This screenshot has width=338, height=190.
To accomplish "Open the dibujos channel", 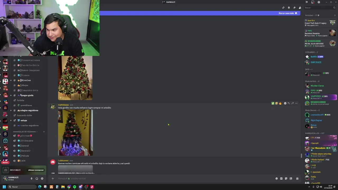I will pyautogui.click(x=29, y=85).
